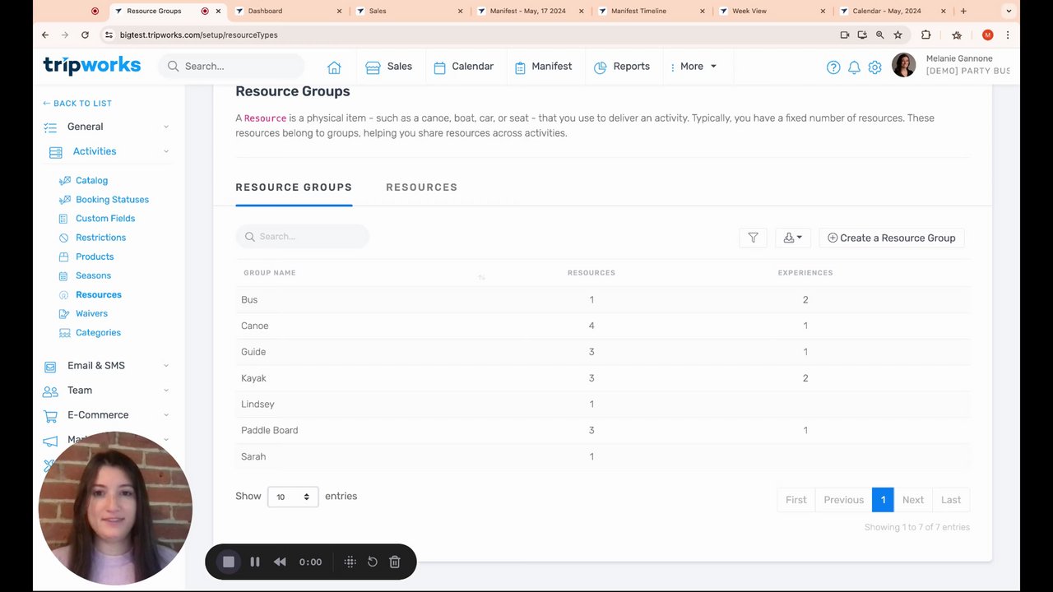Open Manifest in the top navigation
1053x592 pixels.
point(543,67)
